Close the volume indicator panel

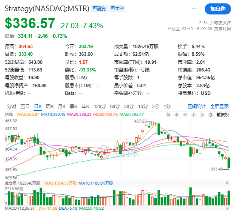click(227, 183)
